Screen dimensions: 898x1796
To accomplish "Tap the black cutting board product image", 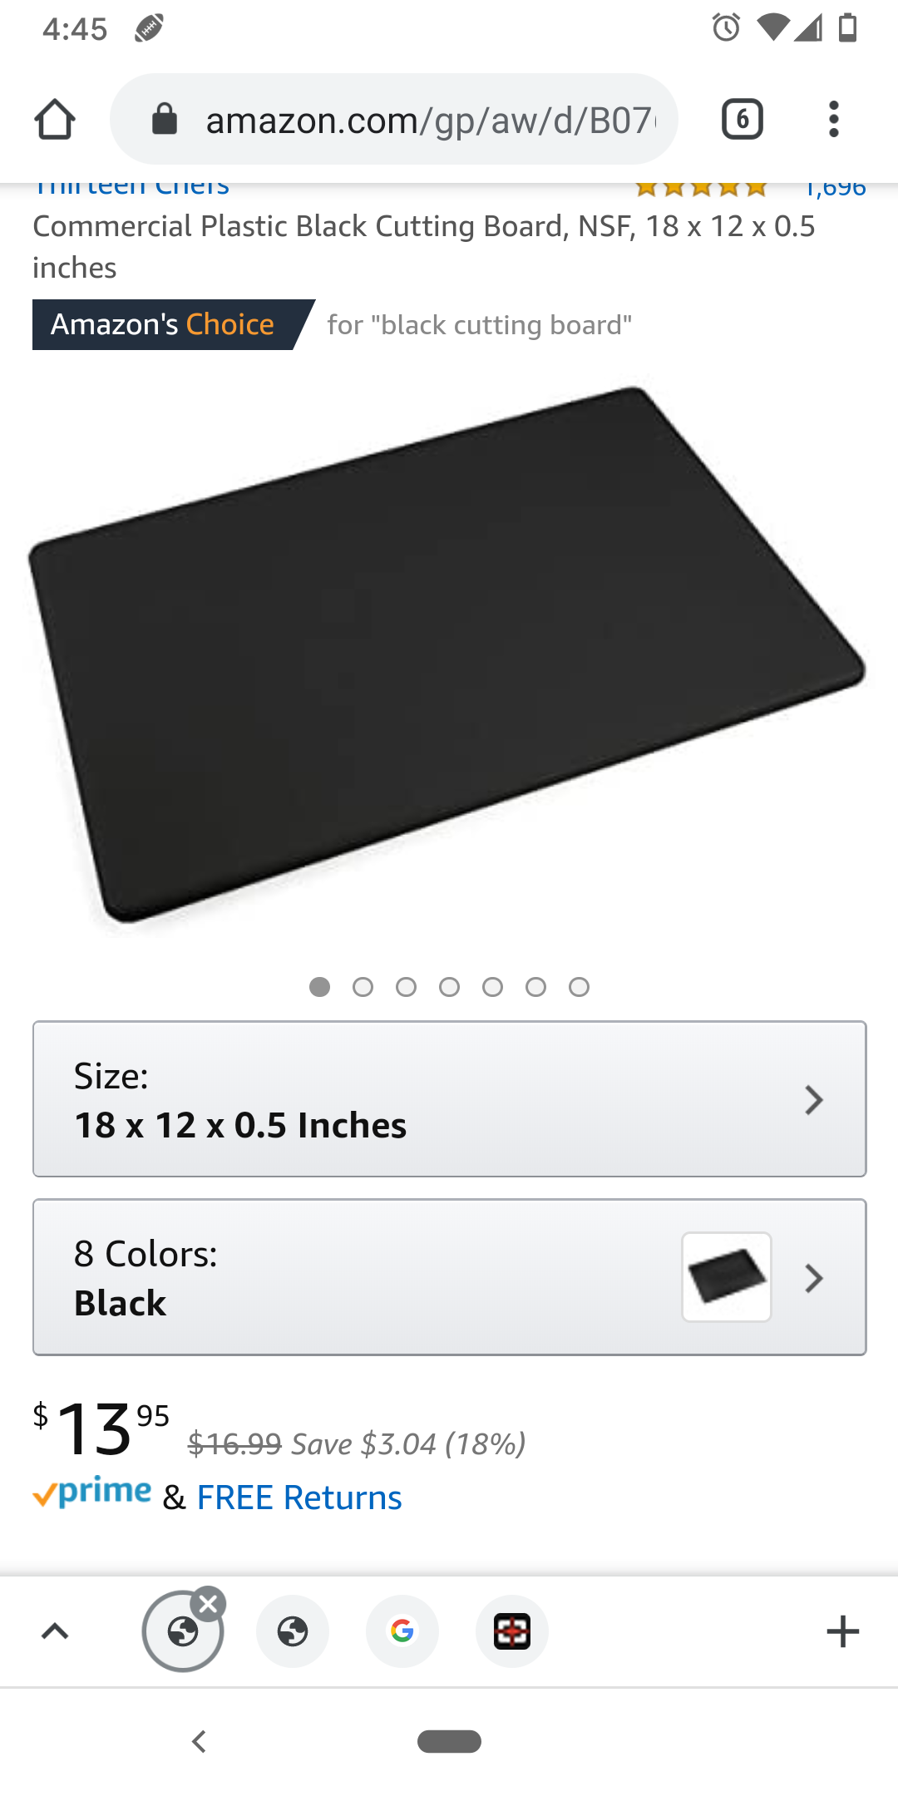I will tap(447, 655).
